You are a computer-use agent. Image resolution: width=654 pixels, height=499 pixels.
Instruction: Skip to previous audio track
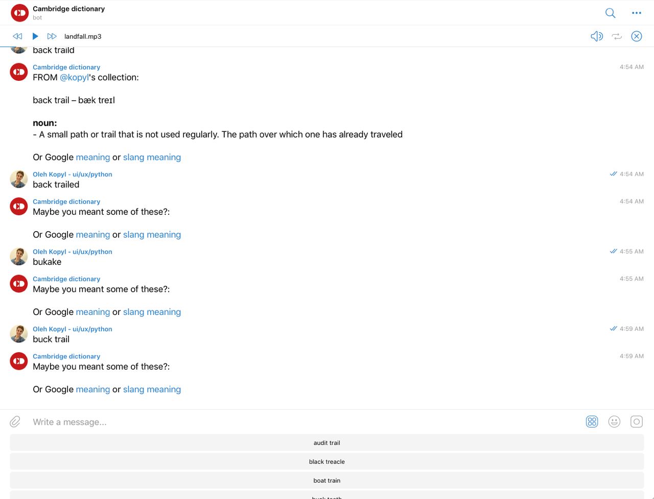(17, 36)
